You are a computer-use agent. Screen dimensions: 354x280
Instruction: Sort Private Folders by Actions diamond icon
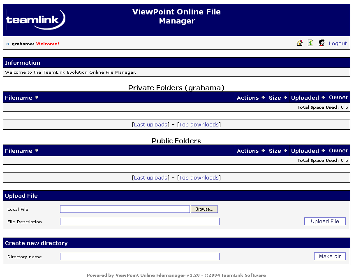(263, 98)
